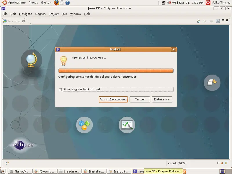Open the Help menu
Screen dimensions: 232x174
(x=87, y=14)
